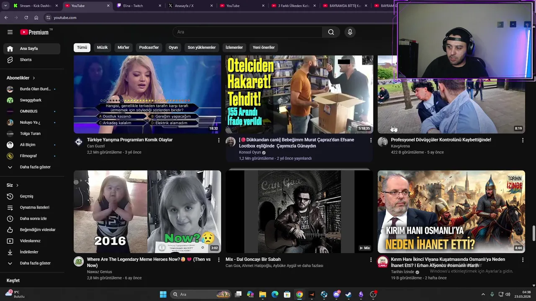Image resolution: width=536 pixels, height=301 pixels.
Task: Open Tolga Turan channel subscription
Action: 32,134
